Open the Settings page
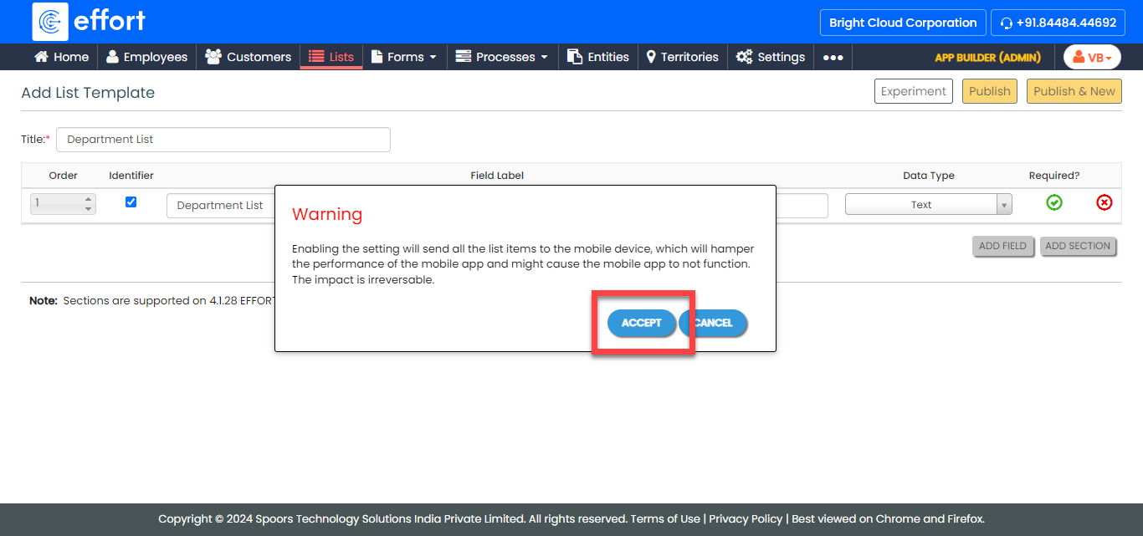The width and height of the screenshot is (1143, 536). tap(771, 57)
